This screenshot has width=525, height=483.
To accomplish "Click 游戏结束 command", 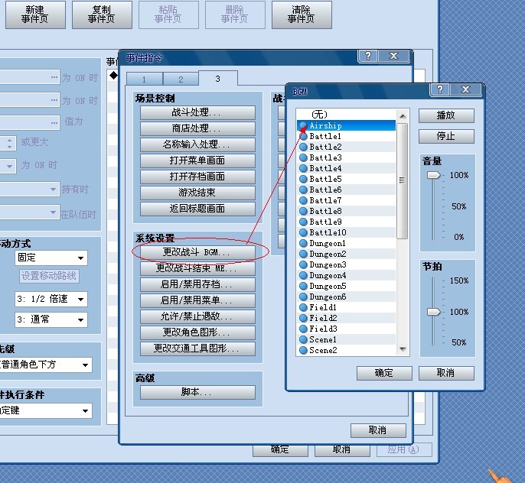I will point(197,193).
